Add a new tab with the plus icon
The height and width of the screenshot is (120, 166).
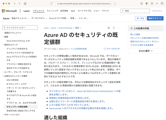click(x=157, y=3)
